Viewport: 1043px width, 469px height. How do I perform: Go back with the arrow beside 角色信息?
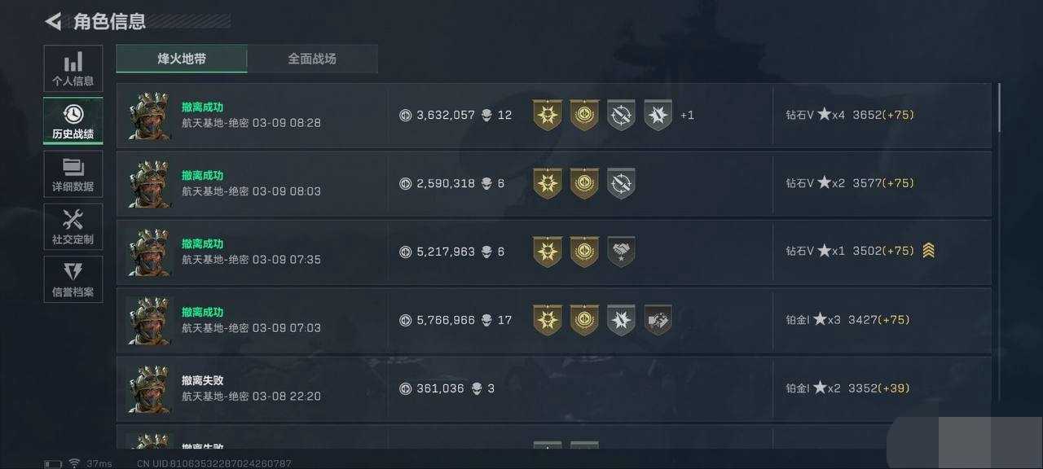[x=54, y=21]
